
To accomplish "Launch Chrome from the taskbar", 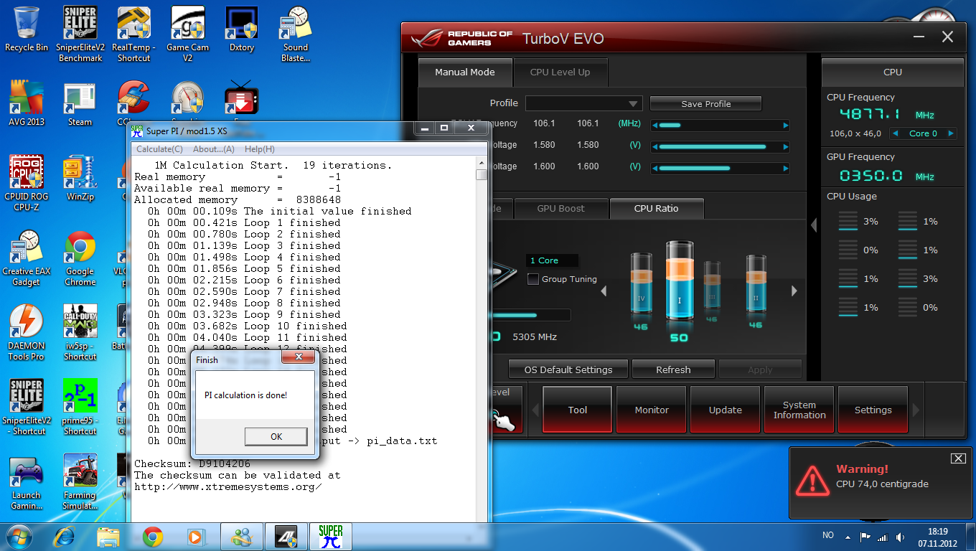I will point(152,537).
